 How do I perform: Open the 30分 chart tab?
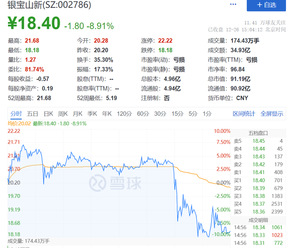point(160,114)
